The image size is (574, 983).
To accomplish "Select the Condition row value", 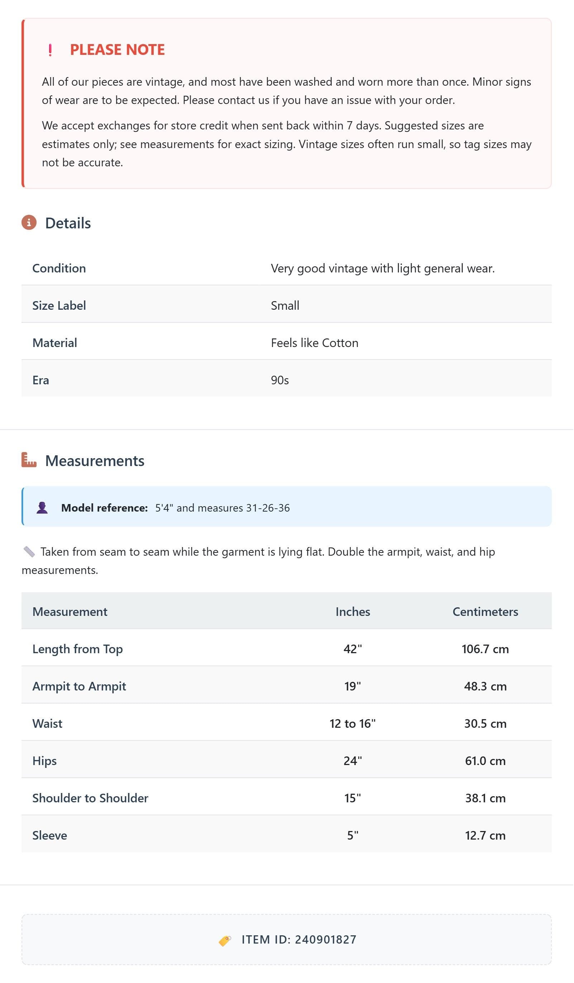I will click(x=383, y=269).
